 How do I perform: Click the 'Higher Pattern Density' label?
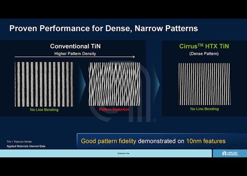(x=75, y=54)
